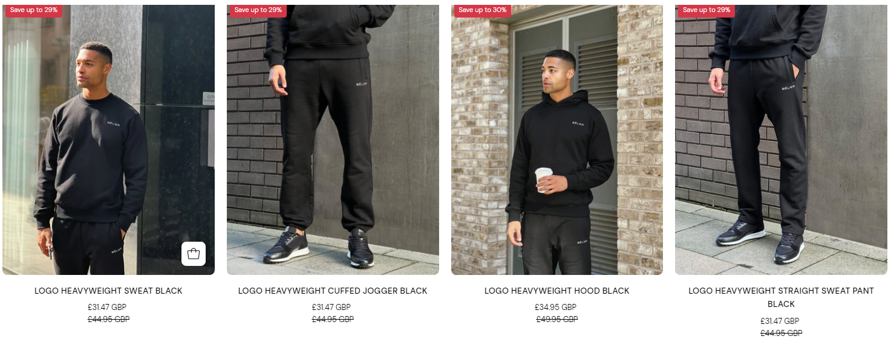Open LOGO HEAVYWEIGHT CUFFED JOGGER BLACK link
Screen dimensions: 891x339
[333, 291]
